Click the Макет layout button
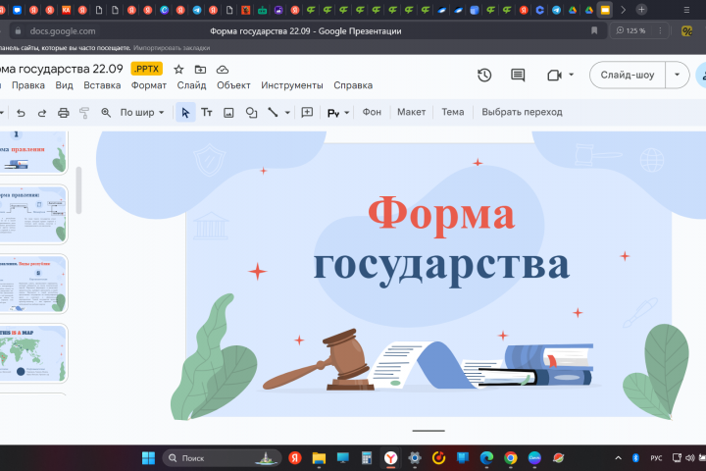Screen dimensions: 706x471 [x=411, y=112]
